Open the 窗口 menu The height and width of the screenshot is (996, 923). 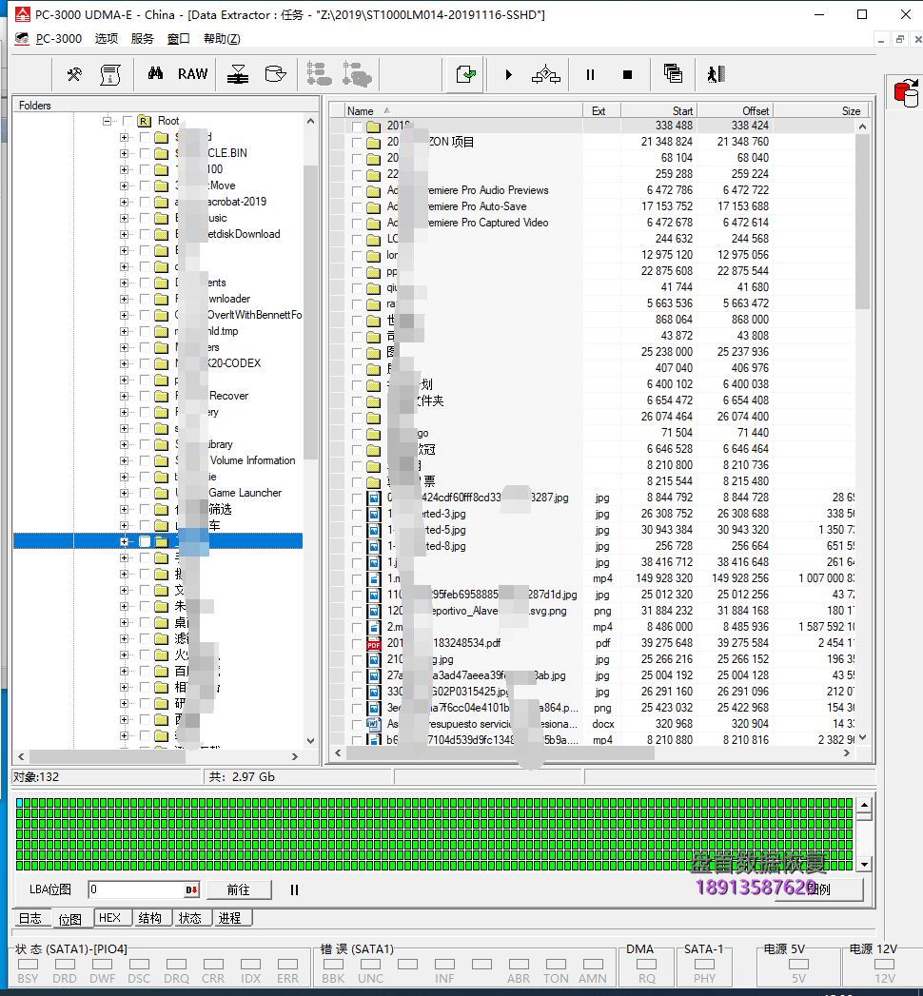[x=179, y=39]
